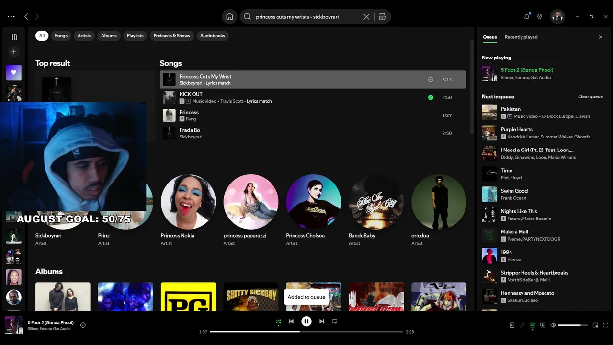Open Liked Songs in sidebar
Screen dimensions: 613x345
tap(13, 72)
